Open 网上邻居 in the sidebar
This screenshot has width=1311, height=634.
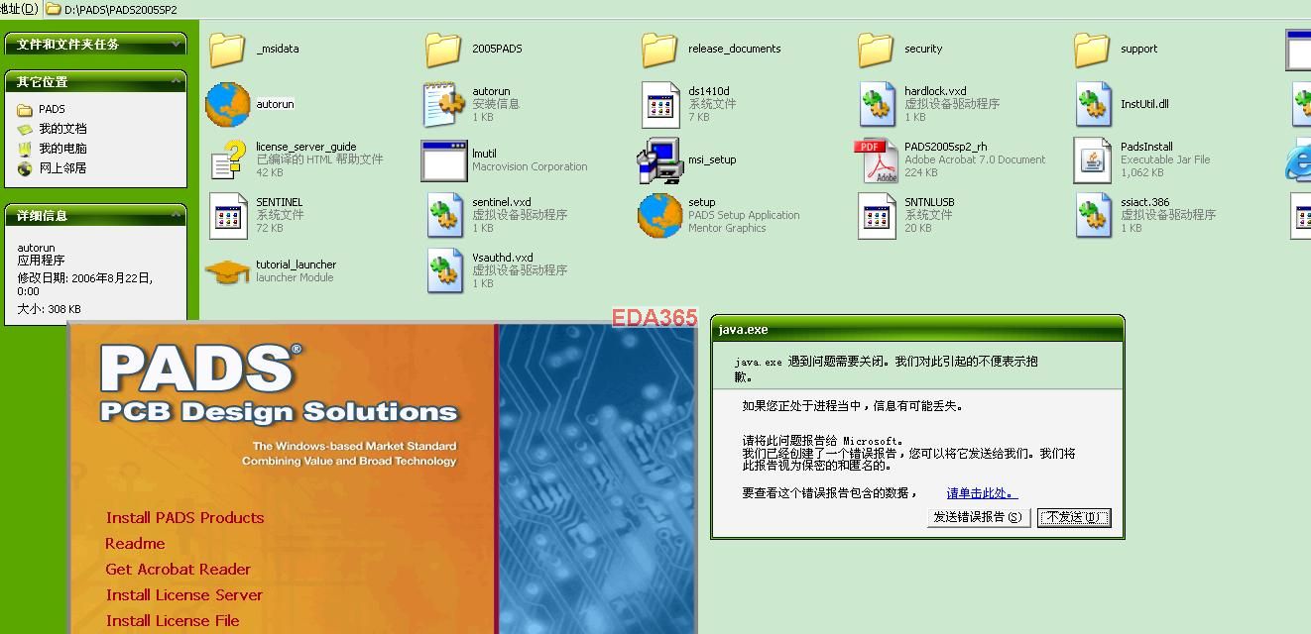coord(62,168)
